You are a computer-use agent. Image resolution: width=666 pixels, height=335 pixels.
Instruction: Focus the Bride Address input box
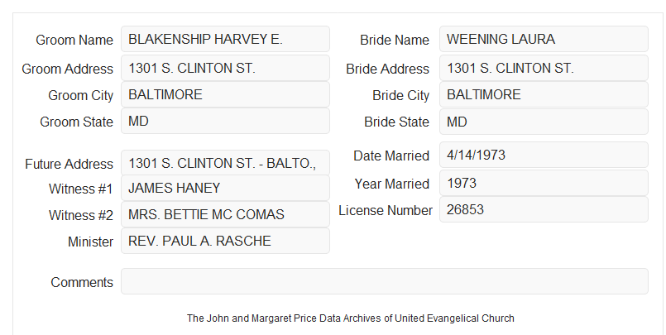click(544, 68)
